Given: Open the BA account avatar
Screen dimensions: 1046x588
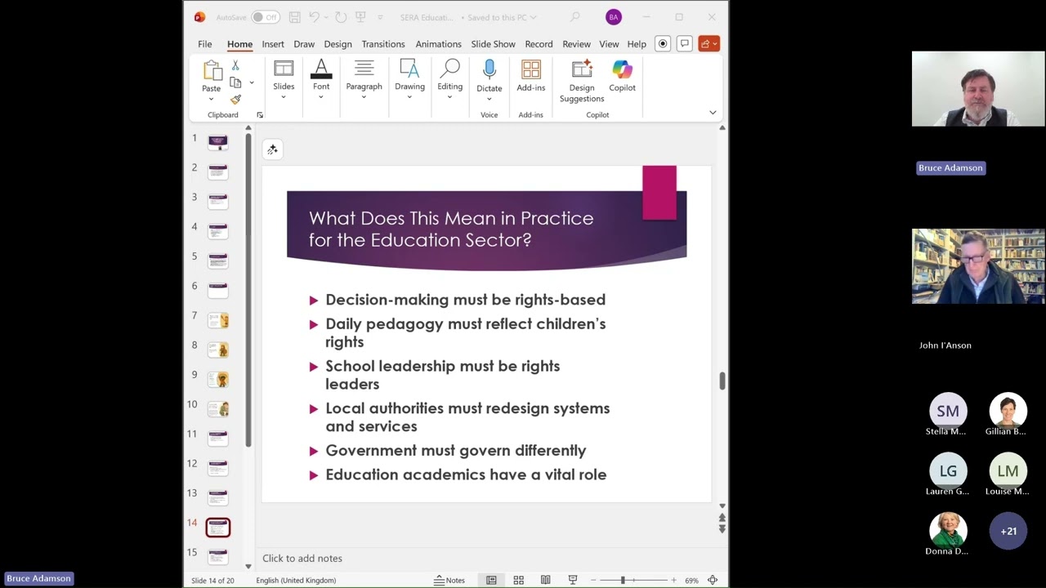Looking at the screenshot, I should coord(614,17).
